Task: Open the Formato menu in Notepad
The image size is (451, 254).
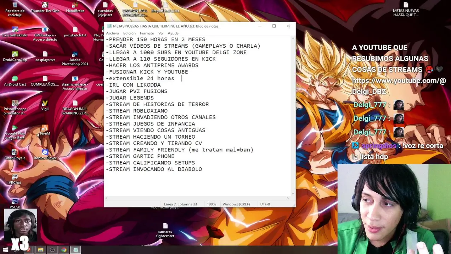Action: coord(147,33)
